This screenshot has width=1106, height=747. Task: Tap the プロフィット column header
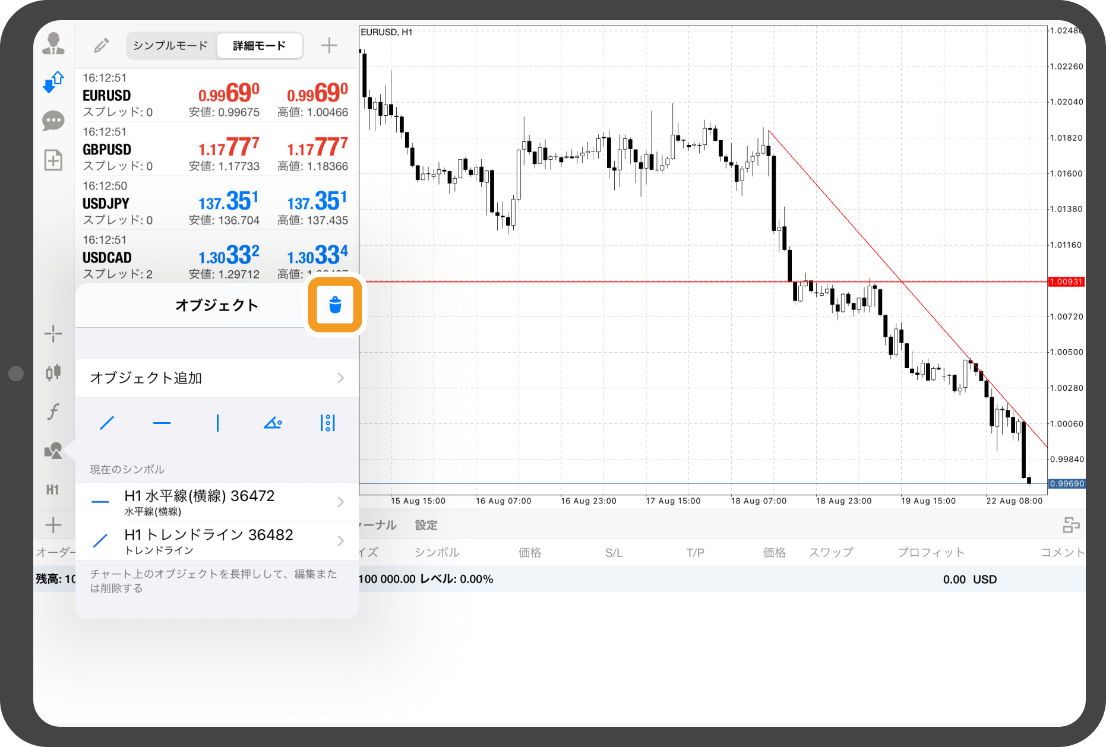[931, 553]
